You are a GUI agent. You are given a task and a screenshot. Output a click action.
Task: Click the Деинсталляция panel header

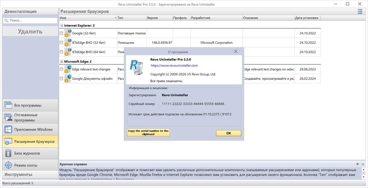click(x=30, y=11)
